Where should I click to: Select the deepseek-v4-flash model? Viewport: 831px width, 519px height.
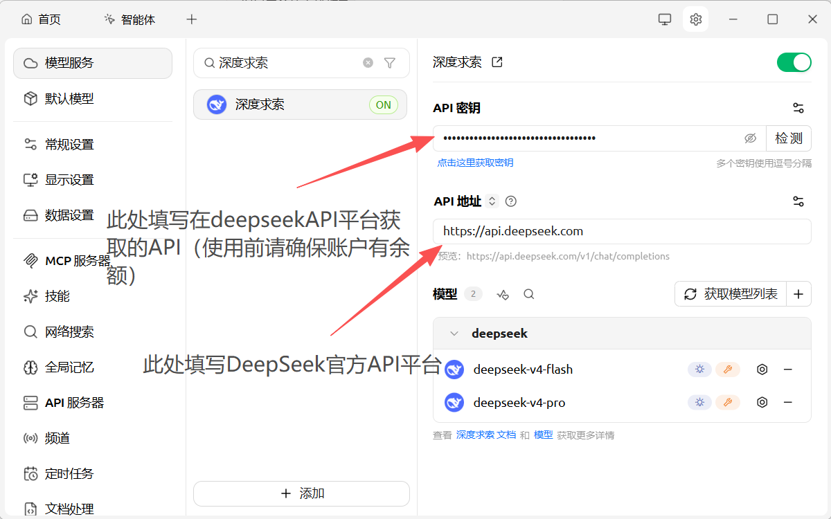(x=523, y=370)
